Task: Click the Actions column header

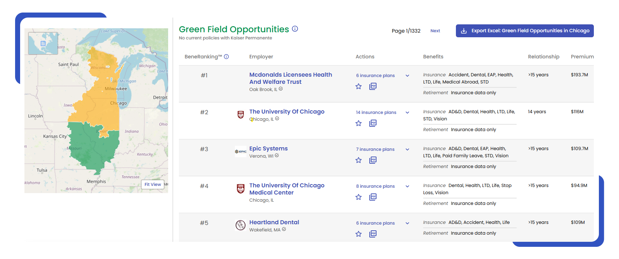Action: 365,57
